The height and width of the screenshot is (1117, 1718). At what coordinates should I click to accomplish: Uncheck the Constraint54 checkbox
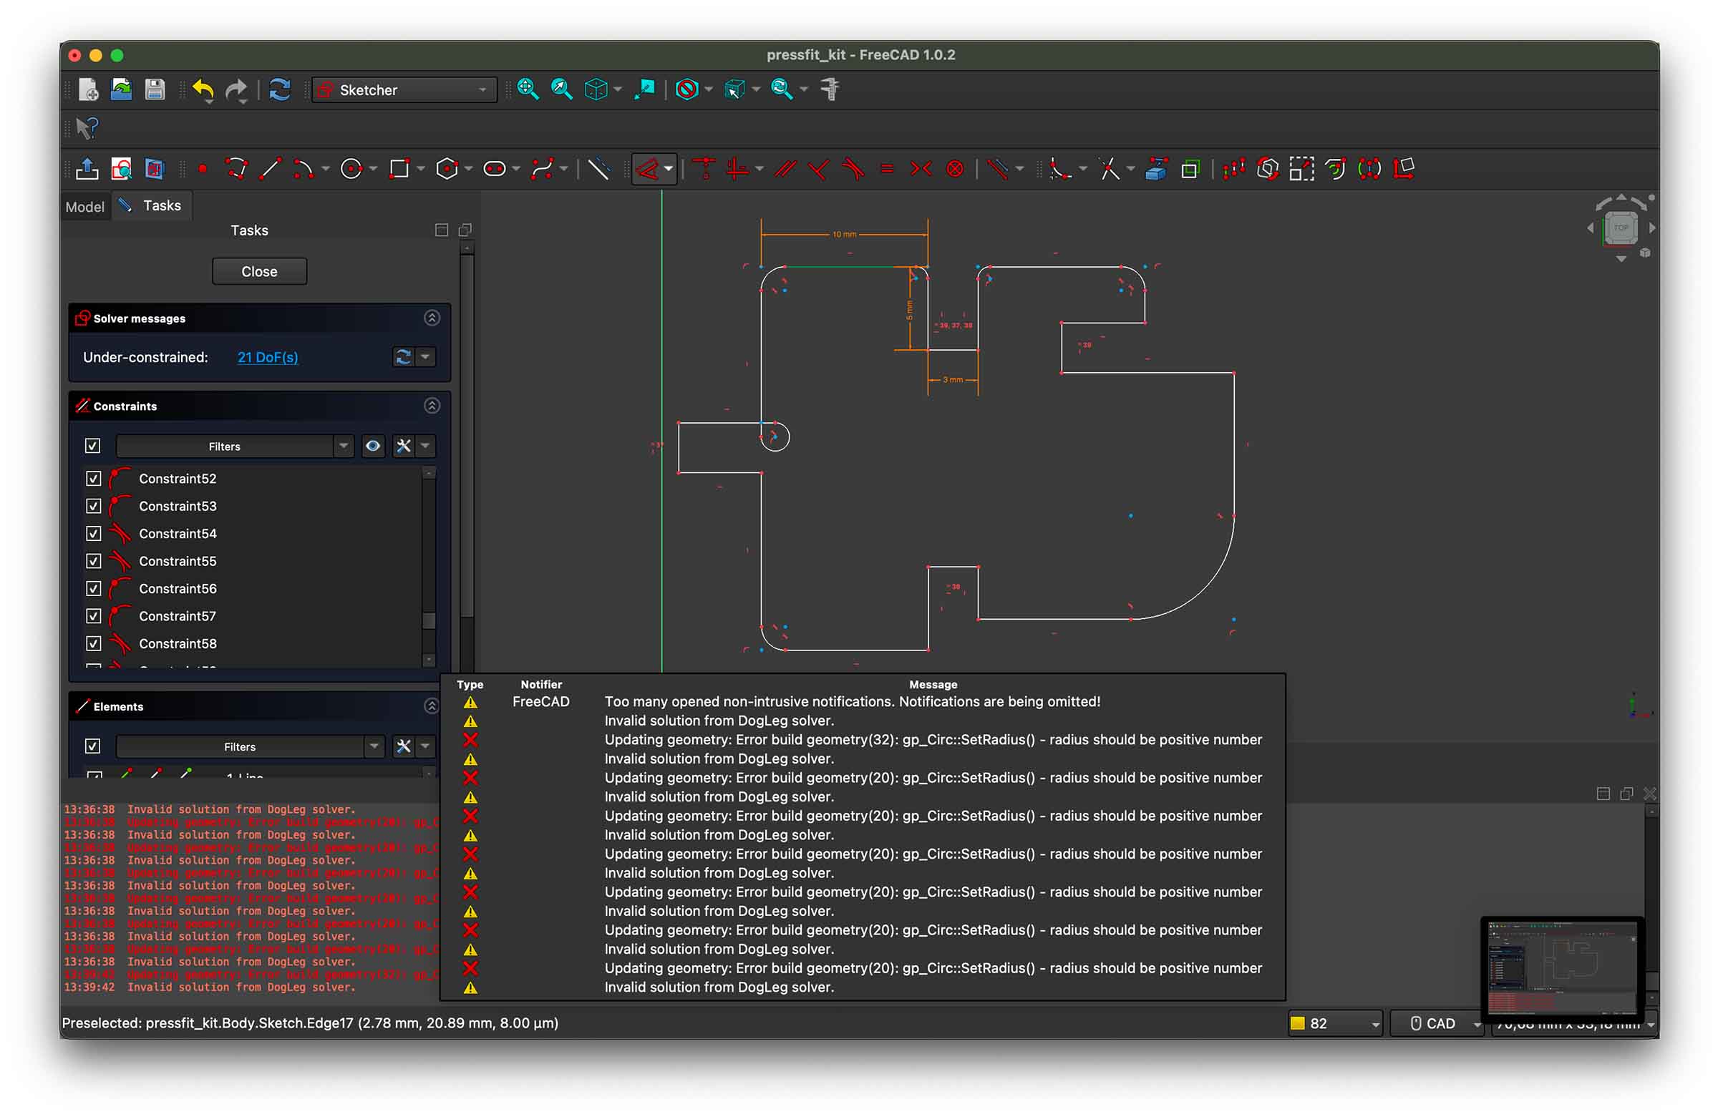click(93, 534)
